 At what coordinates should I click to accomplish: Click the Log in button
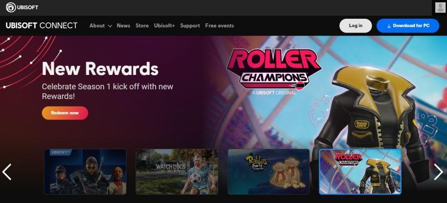pos(355,25)
